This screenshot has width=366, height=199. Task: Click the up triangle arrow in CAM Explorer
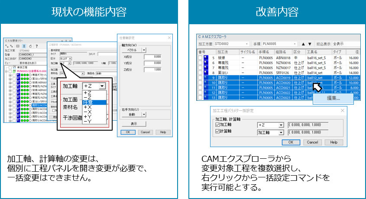tap(303, 44)
